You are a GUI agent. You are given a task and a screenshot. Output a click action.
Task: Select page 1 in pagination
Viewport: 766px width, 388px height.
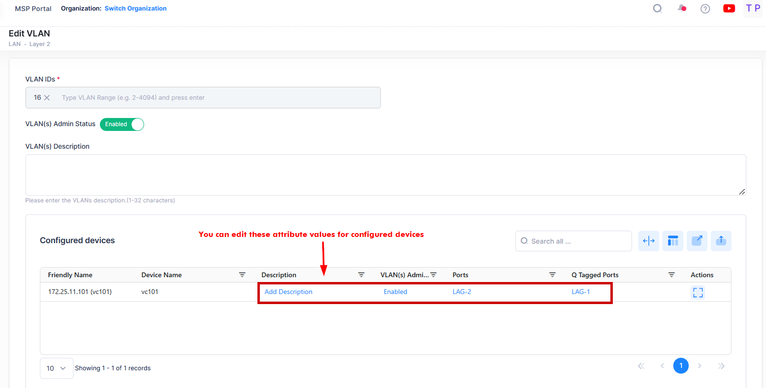tap(681, 365)
